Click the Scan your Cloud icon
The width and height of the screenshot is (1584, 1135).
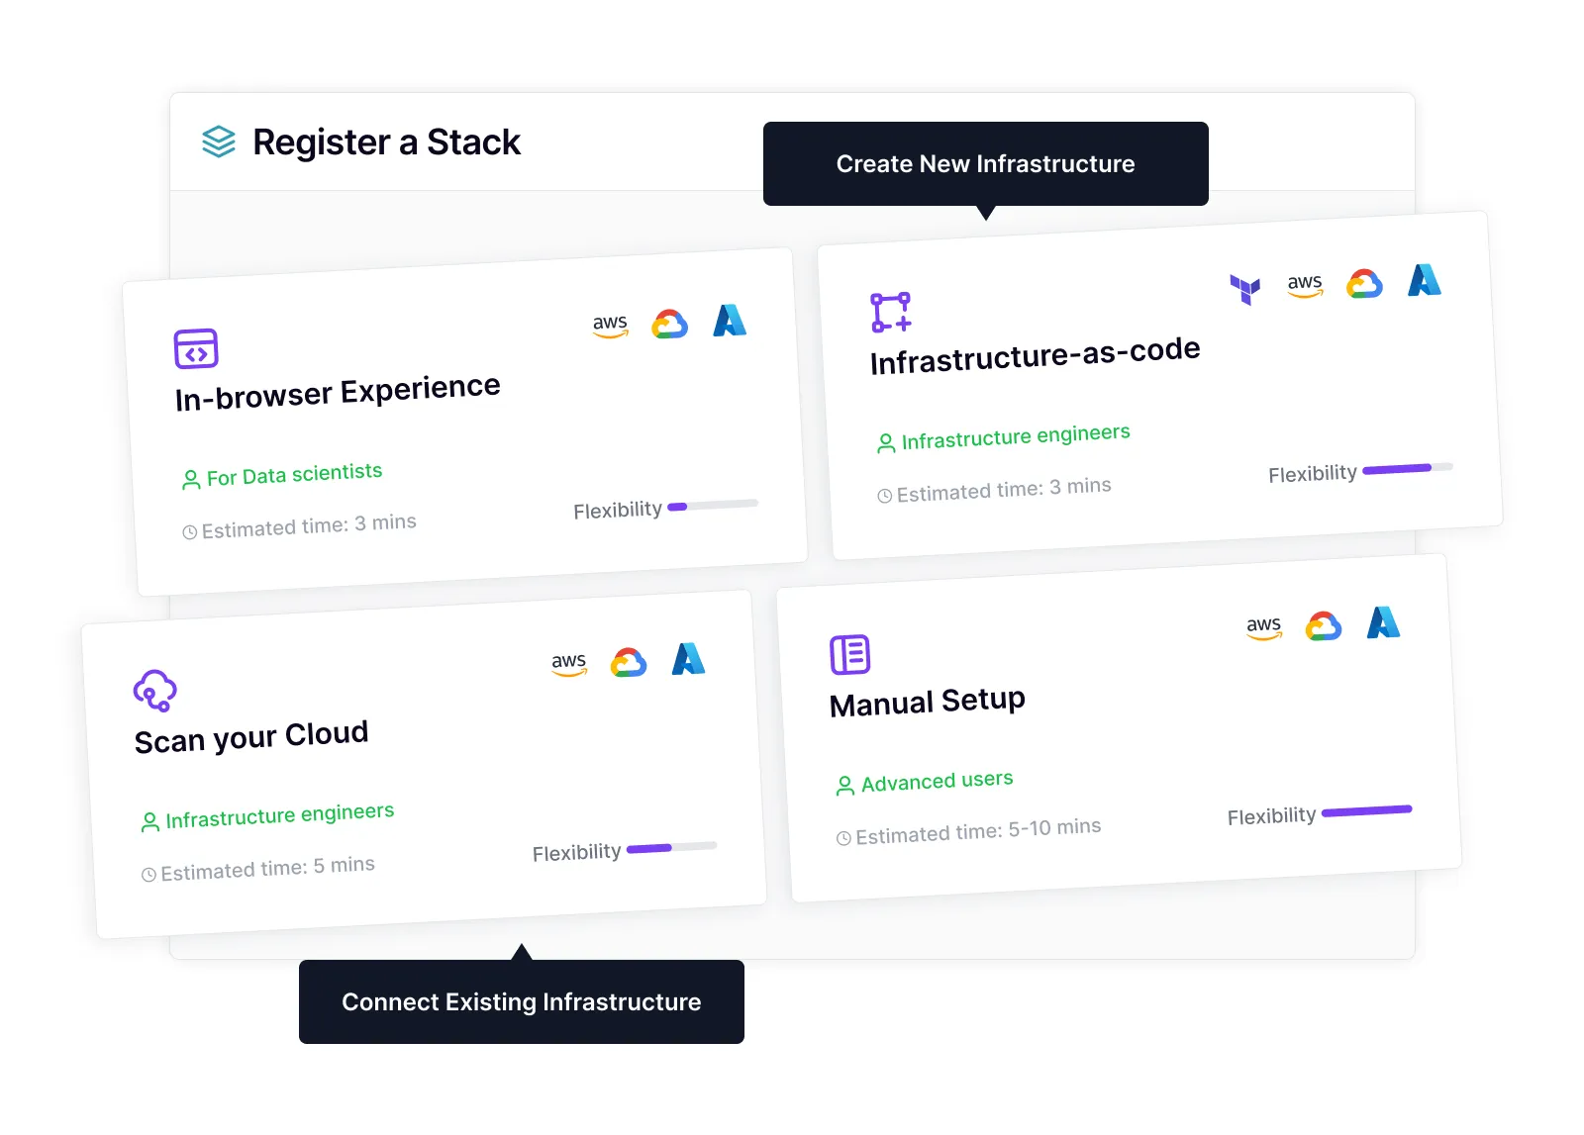[155, 691]
